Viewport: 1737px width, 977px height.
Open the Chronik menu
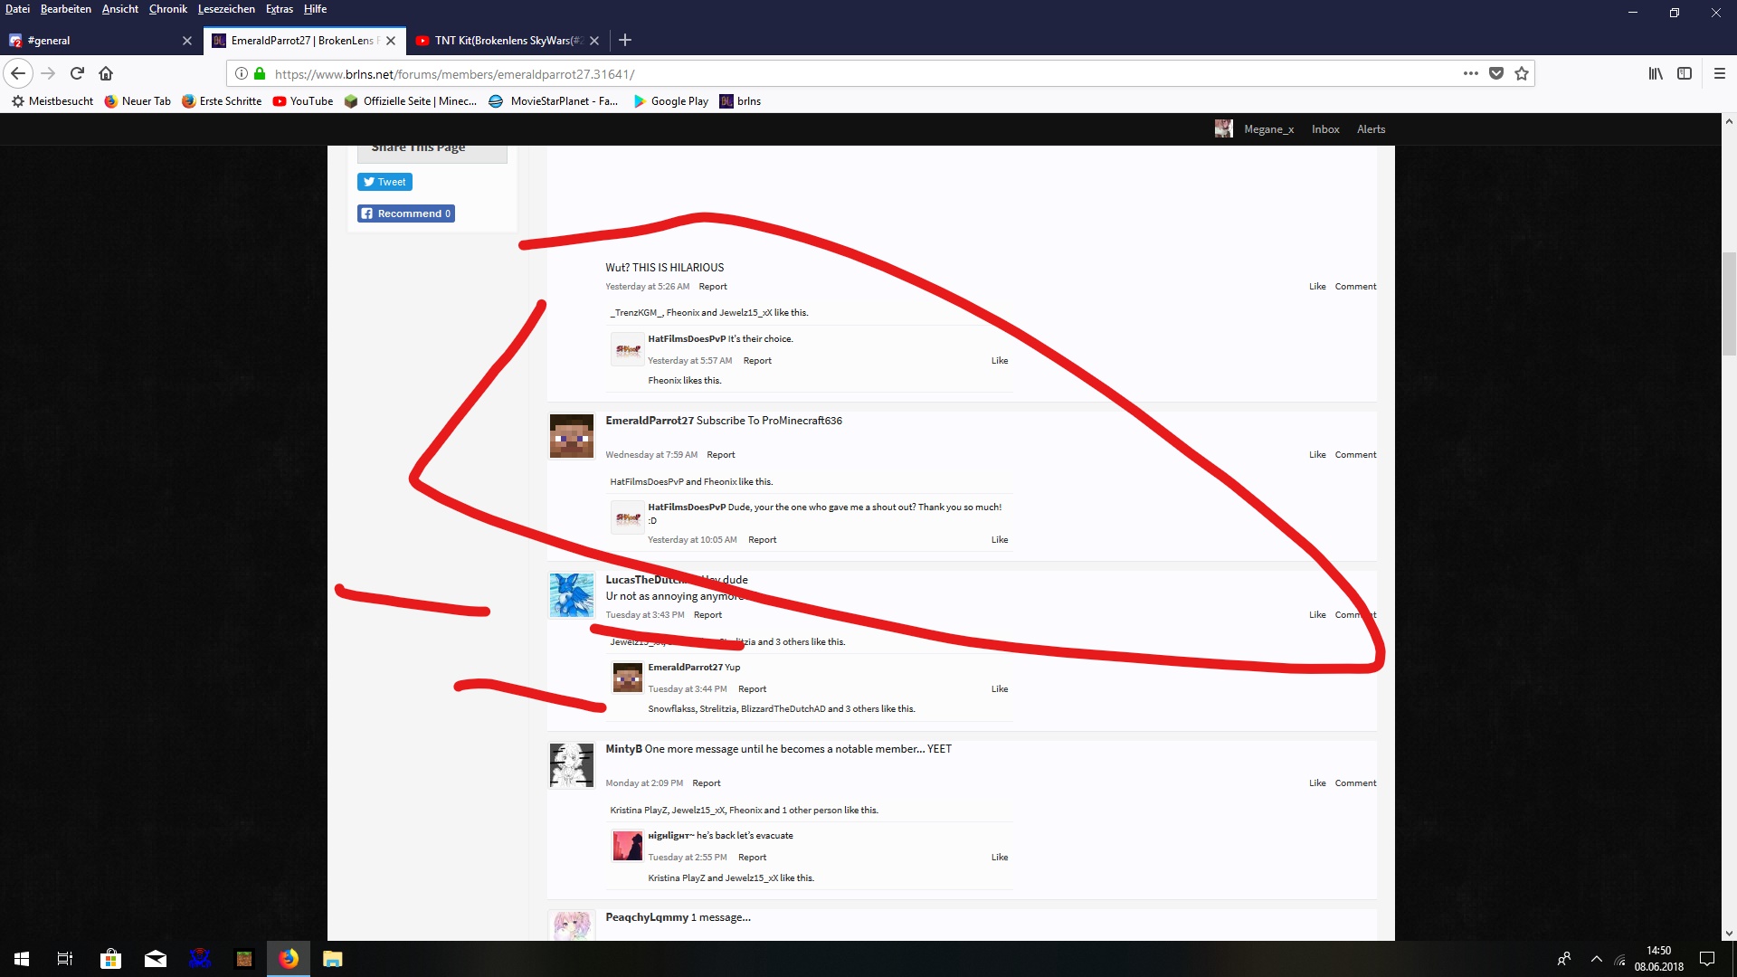pyautogui.click(x=168, y=9)
